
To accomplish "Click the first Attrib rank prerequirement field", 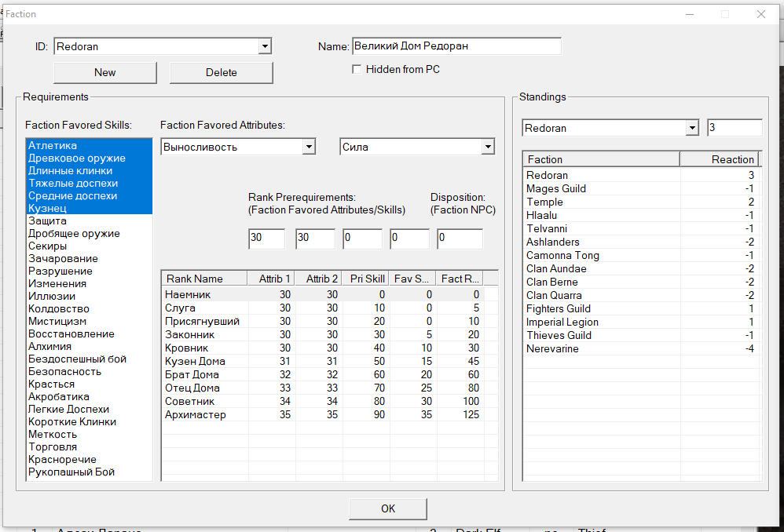I will tap(266, 239).
